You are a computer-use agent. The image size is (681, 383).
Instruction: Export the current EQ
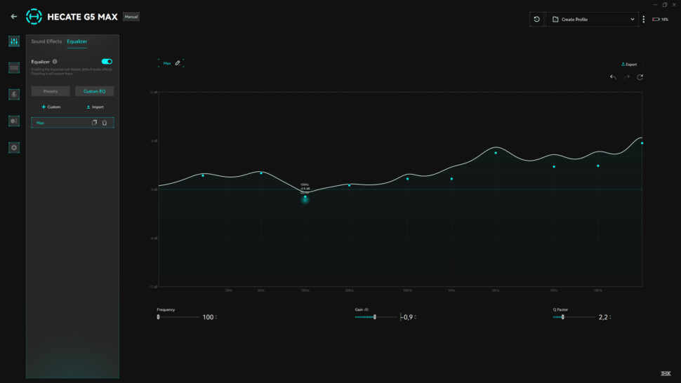pyautogui.click(x=629, y=65)
